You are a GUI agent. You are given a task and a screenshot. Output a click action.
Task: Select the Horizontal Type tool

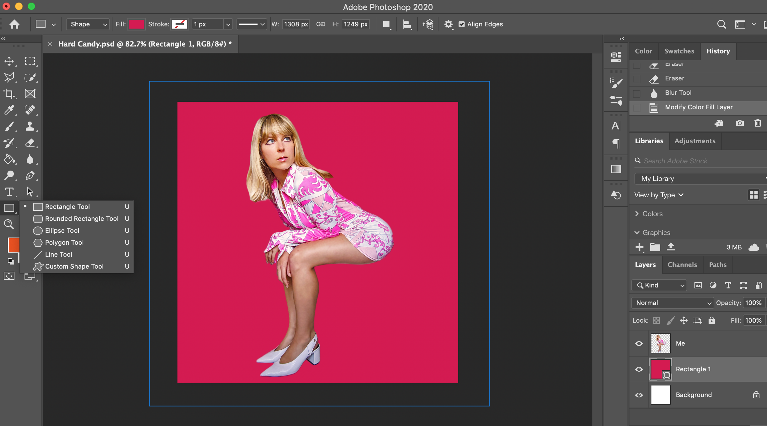coord(9,192)
